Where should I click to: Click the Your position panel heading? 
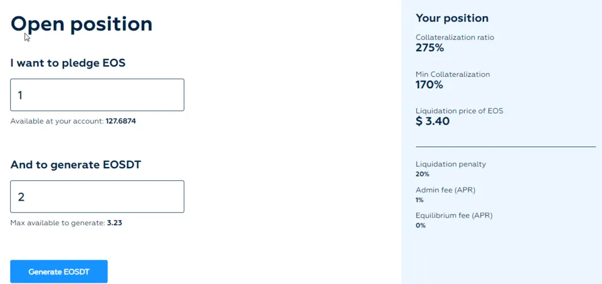click(451, 18)
